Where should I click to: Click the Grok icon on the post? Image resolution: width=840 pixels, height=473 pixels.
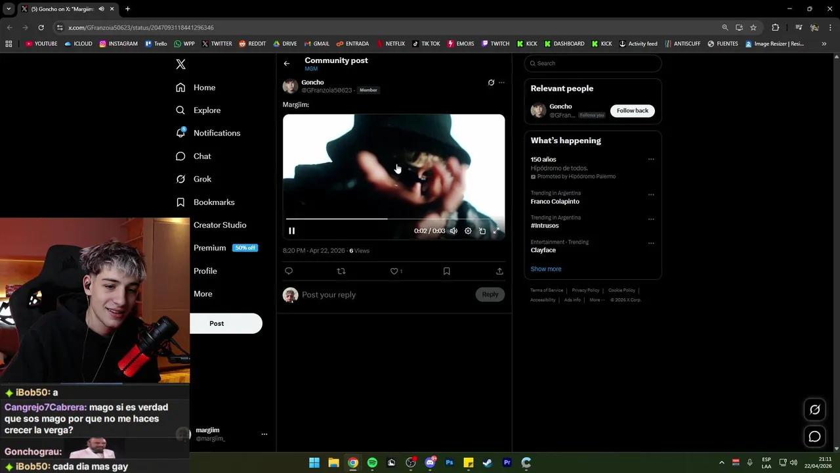click(491, 83)
